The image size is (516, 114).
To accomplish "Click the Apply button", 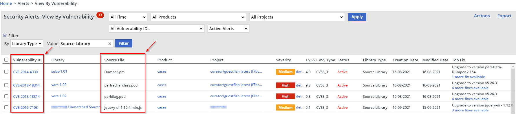I will tap(357, 17).
